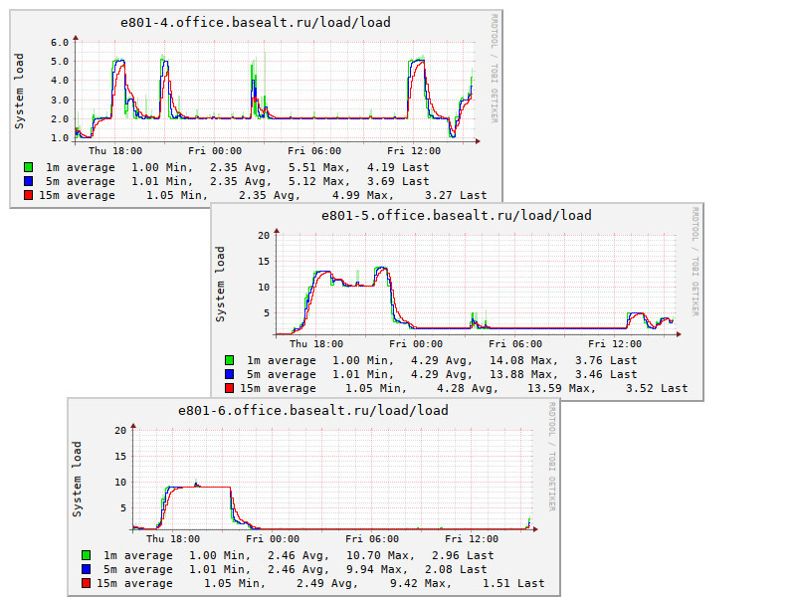Click the '3.52 Last' value in e801-5 legend

coord(657,388)
